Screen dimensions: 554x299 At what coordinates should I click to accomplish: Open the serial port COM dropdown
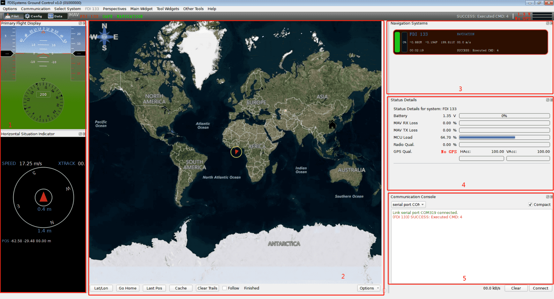tap(408, 205)
